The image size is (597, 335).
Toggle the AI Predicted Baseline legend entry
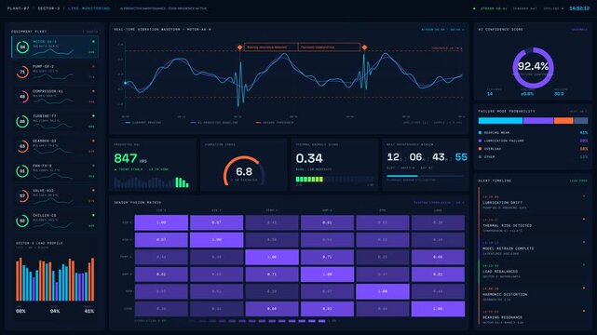click(214, 123)
